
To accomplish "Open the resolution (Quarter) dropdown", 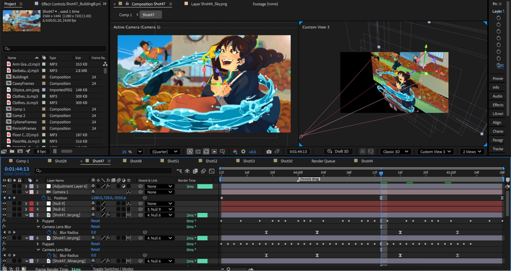I will (x=164, y=152).
